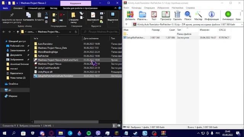This screenshot has height=137, width=244.
Task: Open the Настройки menu in WinRAR
Action: coord(177,8)
